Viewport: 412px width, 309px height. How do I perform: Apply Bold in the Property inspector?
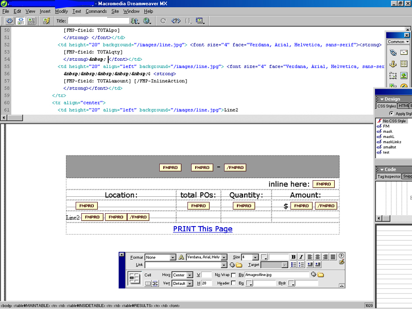[294, 257]
